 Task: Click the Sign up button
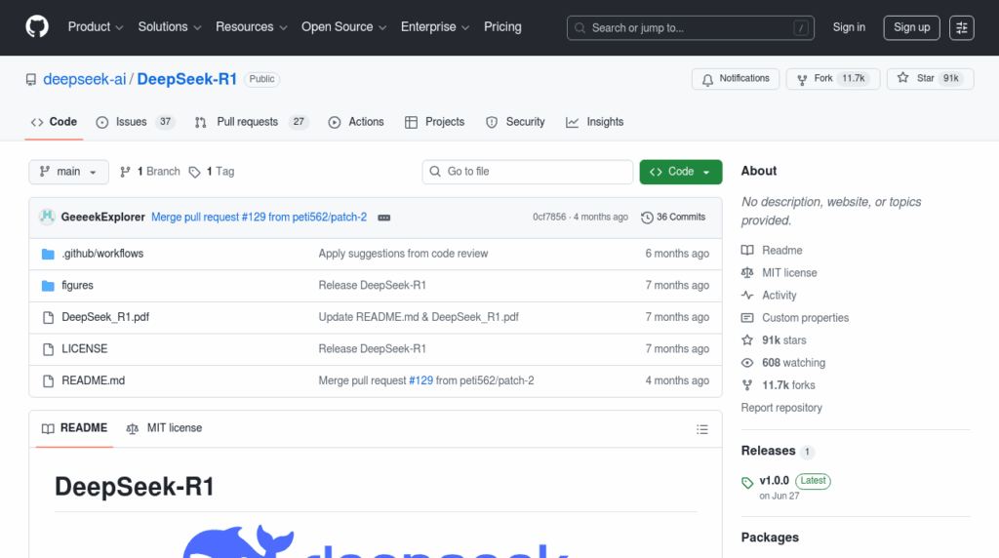point(911,27)
